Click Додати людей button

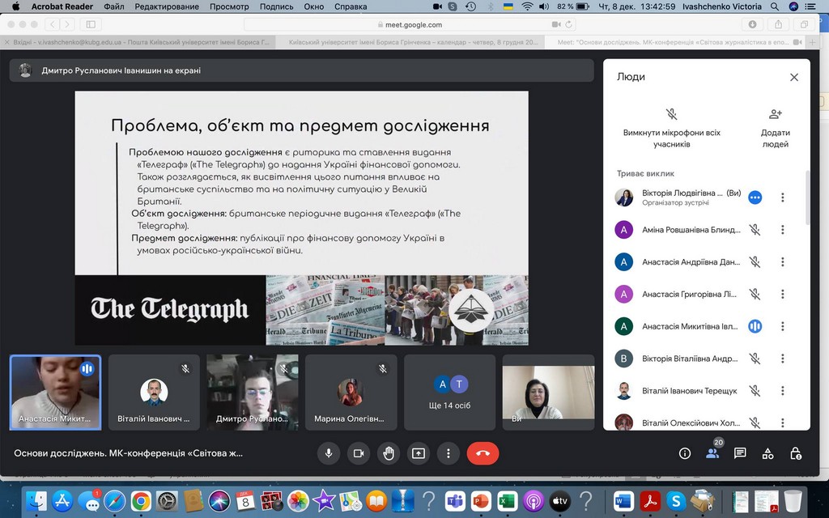(x=775, y=128)
